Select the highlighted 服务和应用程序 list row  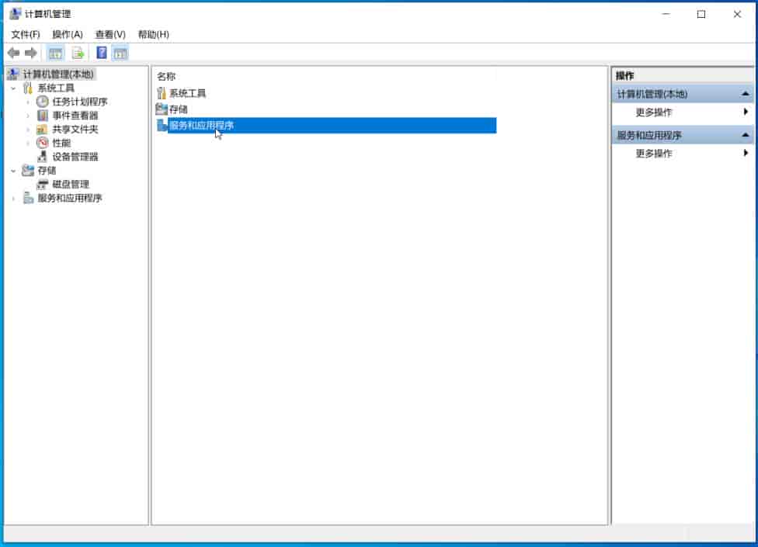(326, 126)
